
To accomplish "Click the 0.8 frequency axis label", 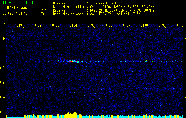I will tap(3, 83).
